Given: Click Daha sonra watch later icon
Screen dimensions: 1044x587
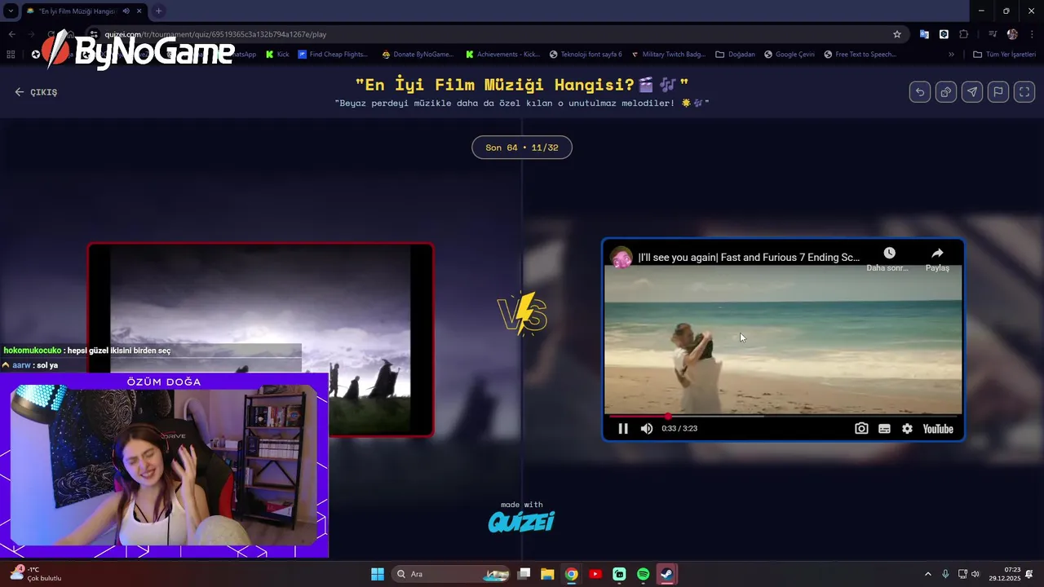Looking at the screenshot, I should [888, 258].
